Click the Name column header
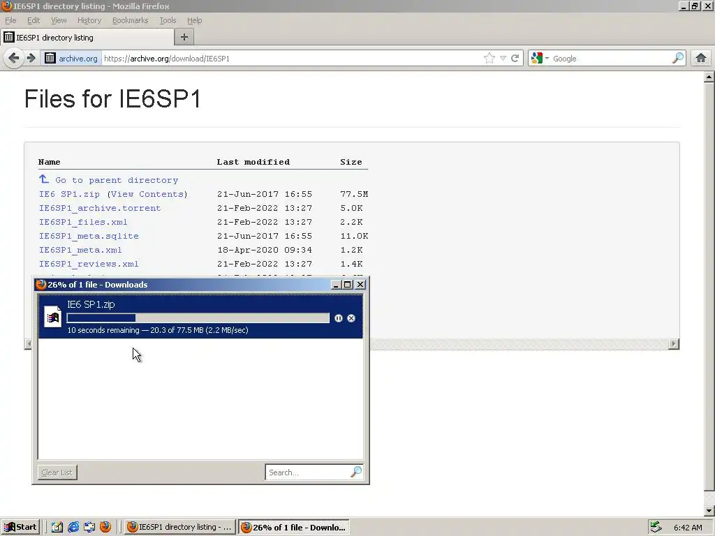 click(50, 162)
